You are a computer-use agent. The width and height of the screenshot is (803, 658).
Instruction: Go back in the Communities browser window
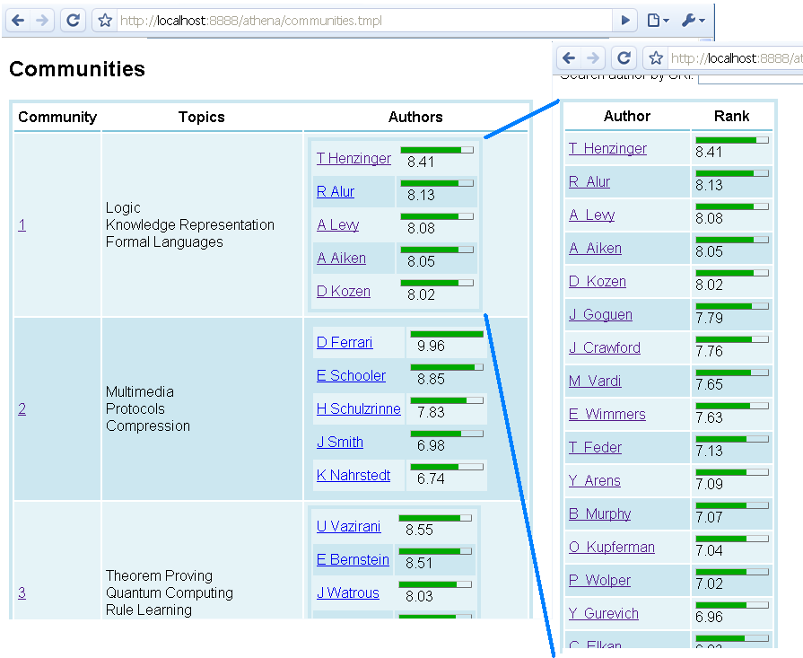click(x=18, y=21)
